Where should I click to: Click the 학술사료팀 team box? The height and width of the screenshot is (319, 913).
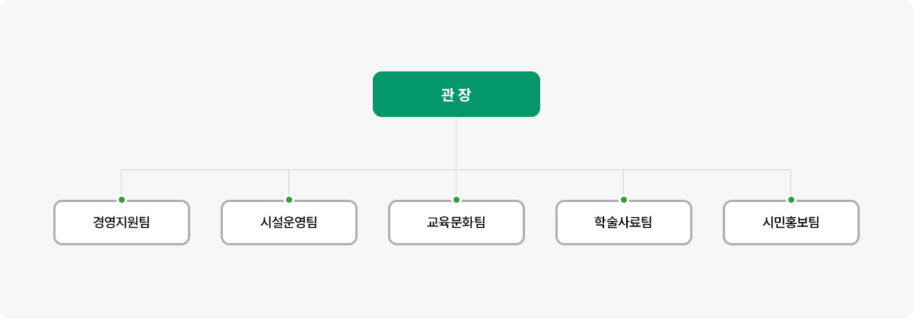624,223
